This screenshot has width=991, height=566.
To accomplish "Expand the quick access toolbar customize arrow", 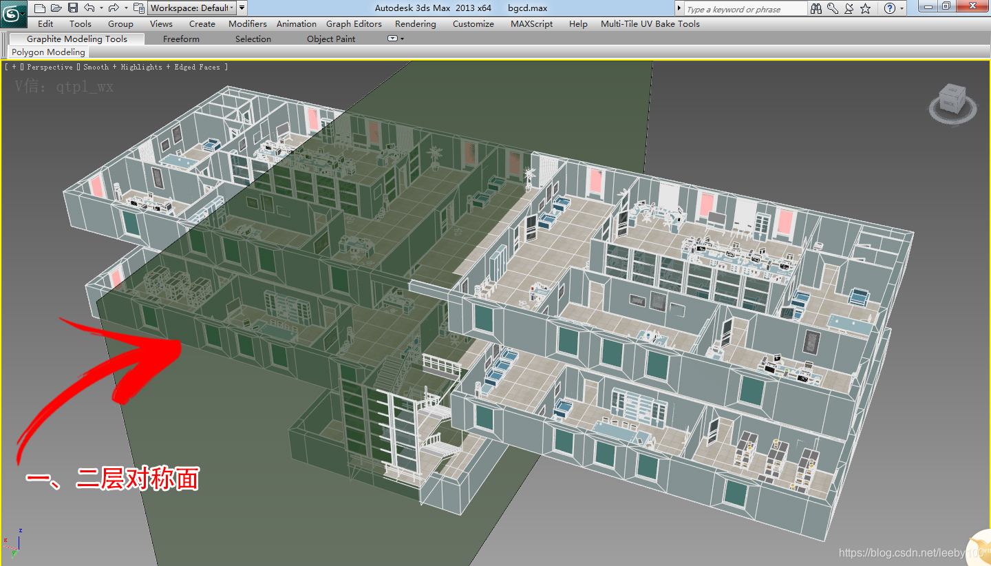I will (242, 8).
